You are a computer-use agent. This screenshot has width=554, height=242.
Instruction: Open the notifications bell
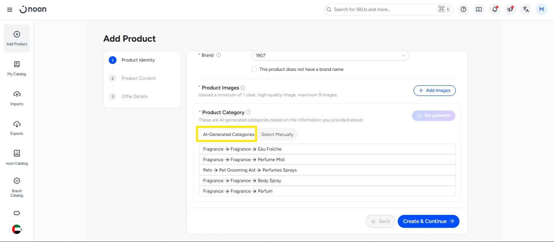(494, 10)
